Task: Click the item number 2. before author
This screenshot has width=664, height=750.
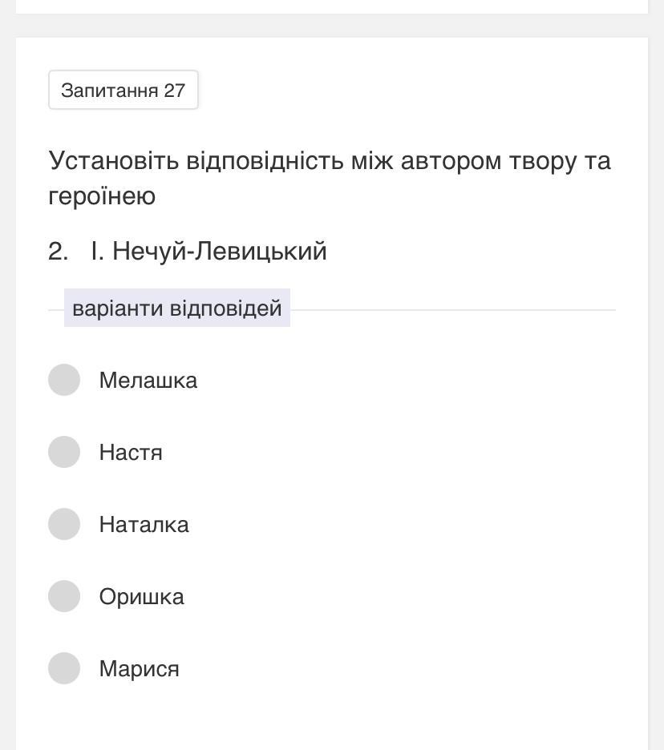Action: [58, 252]
